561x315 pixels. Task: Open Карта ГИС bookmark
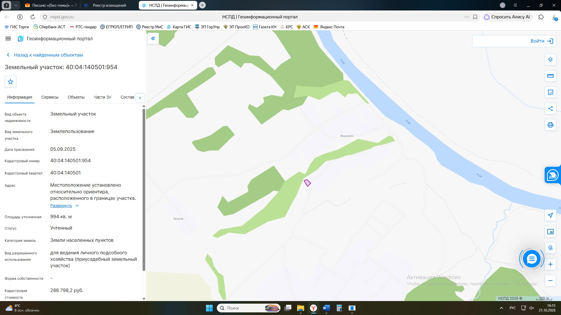point(179,27)
